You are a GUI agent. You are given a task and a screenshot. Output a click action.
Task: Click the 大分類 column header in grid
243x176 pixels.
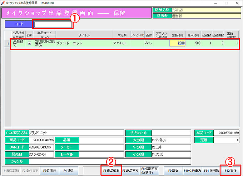(122, 35)
